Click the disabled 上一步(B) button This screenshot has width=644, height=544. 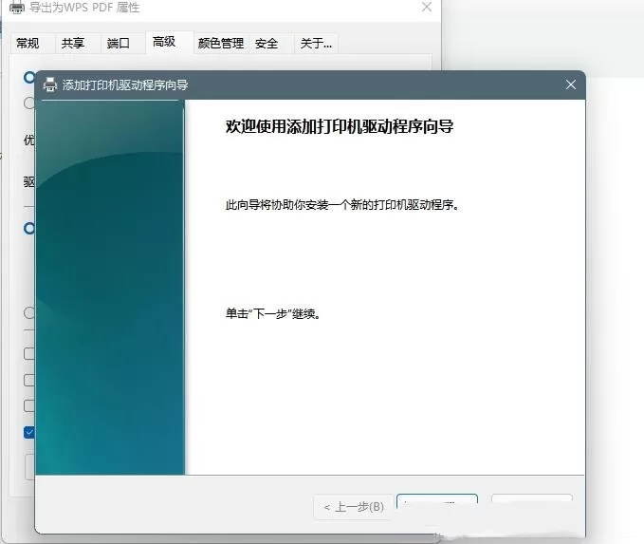(x=354, y=507)
